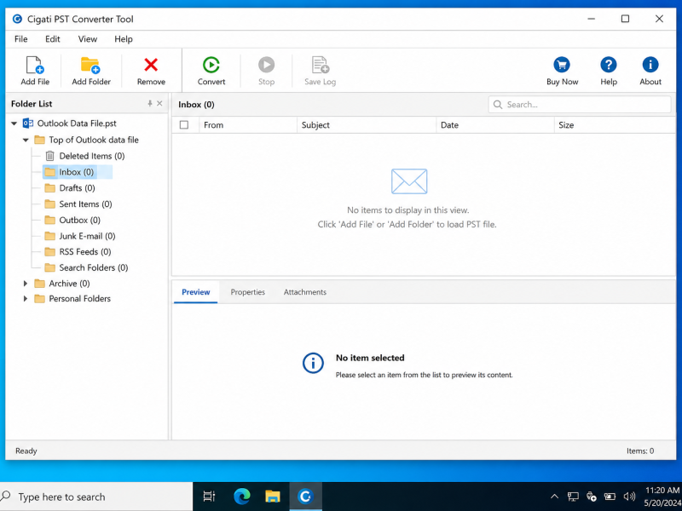The height and width of the screenshot is (511, 682).
Task: Click the Search Folders folder icon
Action: click(50, 267)
